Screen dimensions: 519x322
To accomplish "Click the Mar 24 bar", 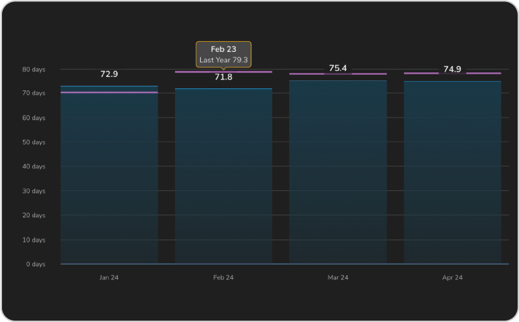I will 338,172.
